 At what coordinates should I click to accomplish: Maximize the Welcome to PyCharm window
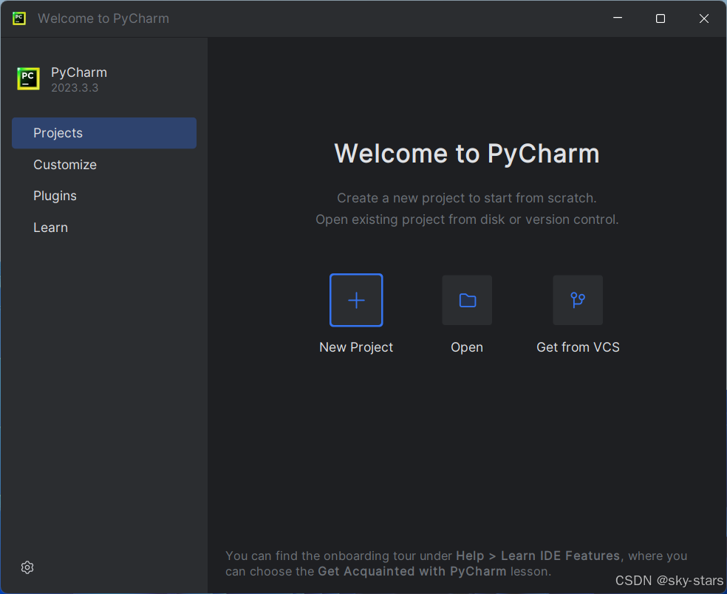click(661, 18)
